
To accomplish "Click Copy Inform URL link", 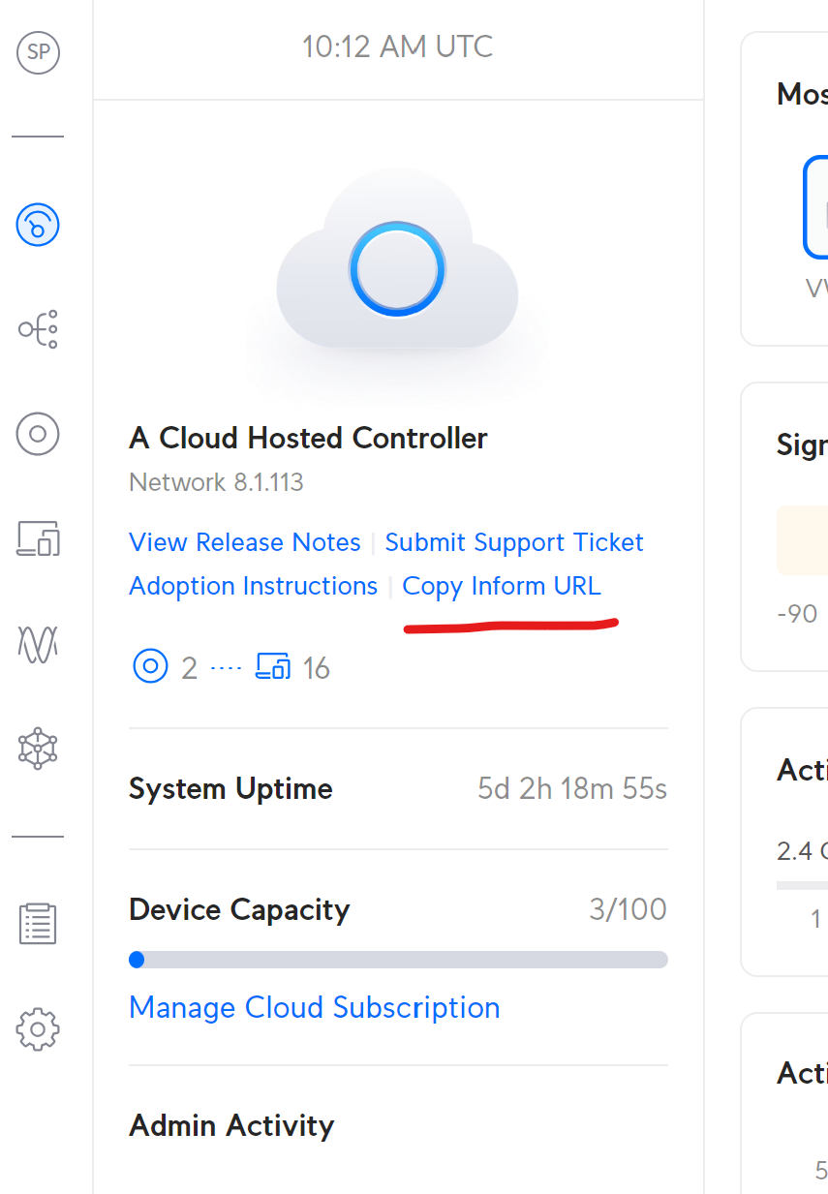I will click(x=502, y=586).
